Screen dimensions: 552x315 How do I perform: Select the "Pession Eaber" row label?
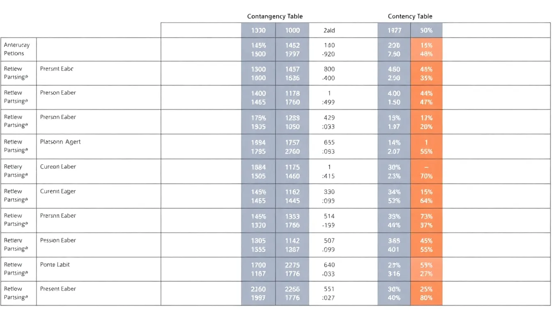pyautogui.click(x=58, y=240)
